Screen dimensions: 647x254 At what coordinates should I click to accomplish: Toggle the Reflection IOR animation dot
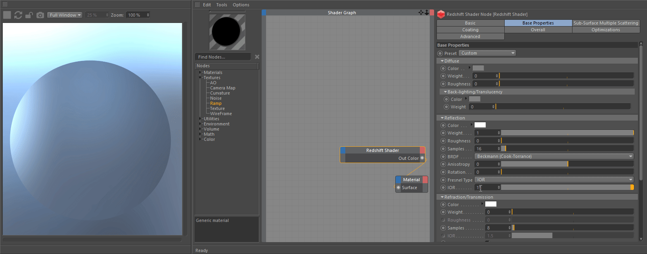pyautogui.click(x=443, y=188)
